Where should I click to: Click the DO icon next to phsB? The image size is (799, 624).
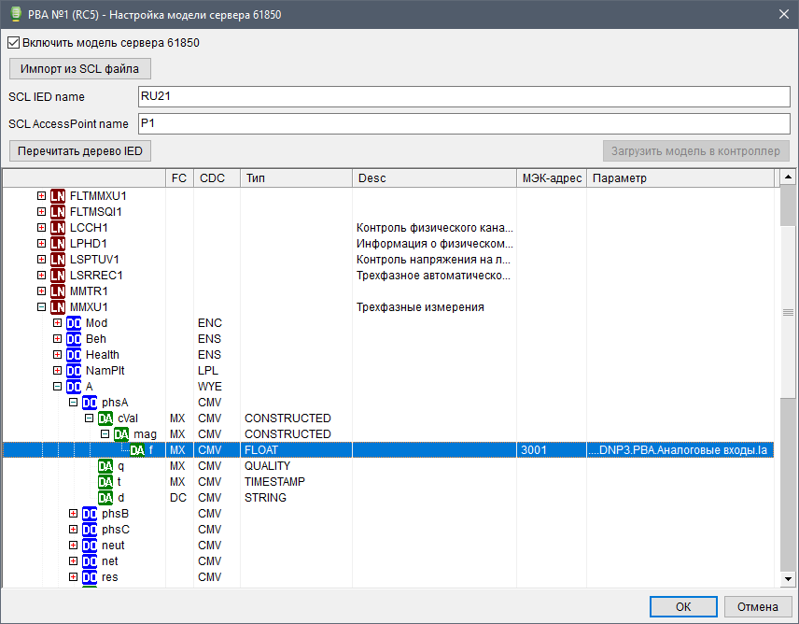tap(90, 514)
